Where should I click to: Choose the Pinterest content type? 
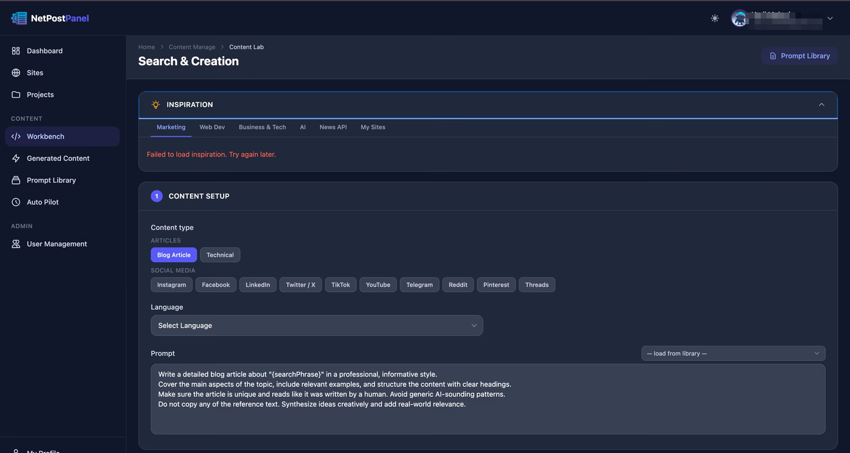pyautogui.click(x=496, y=285)
